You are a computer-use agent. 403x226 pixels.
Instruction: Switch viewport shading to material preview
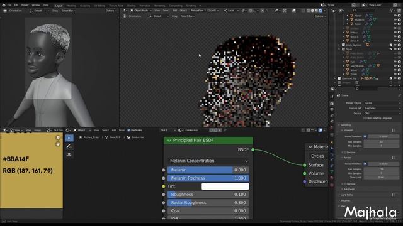click(316, 11)
